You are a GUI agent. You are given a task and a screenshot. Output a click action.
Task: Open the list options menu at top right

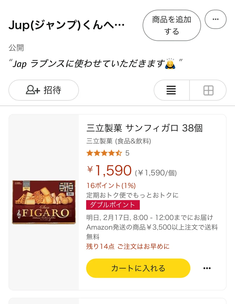(215, 19)
